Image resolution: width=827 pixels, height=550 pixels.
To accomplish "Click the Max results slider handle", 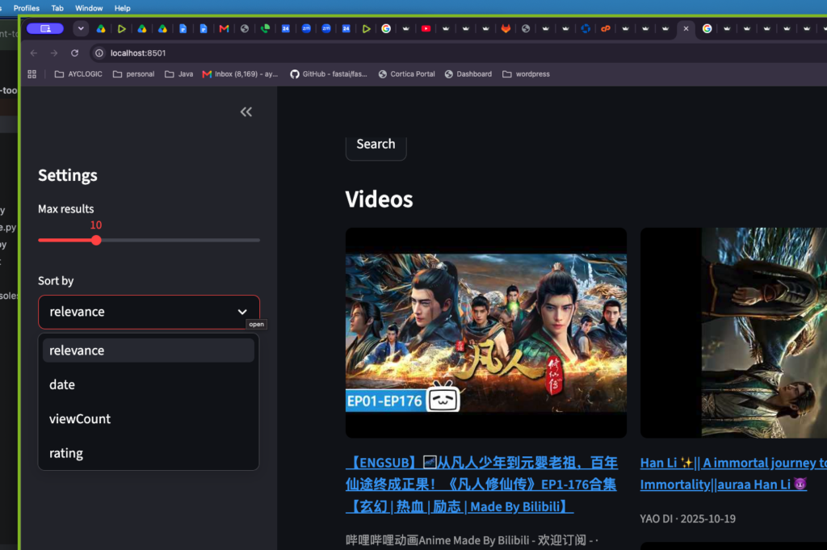I will 96,241.
